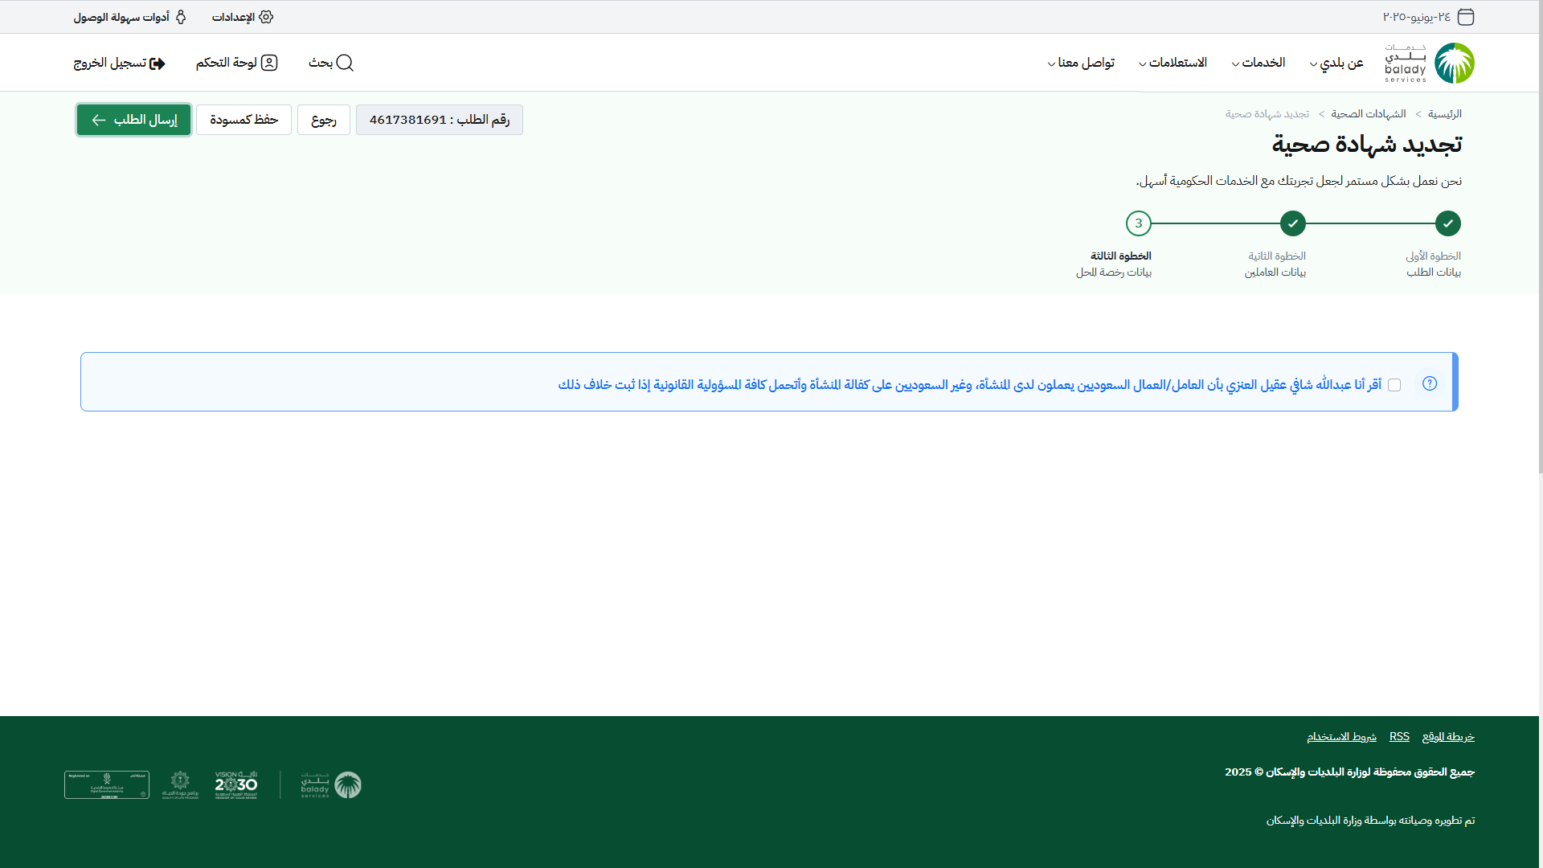This screenshot has height=868, width=1543.
Task: Click completed step two circle in stepper
Action: pos(1293,223)
